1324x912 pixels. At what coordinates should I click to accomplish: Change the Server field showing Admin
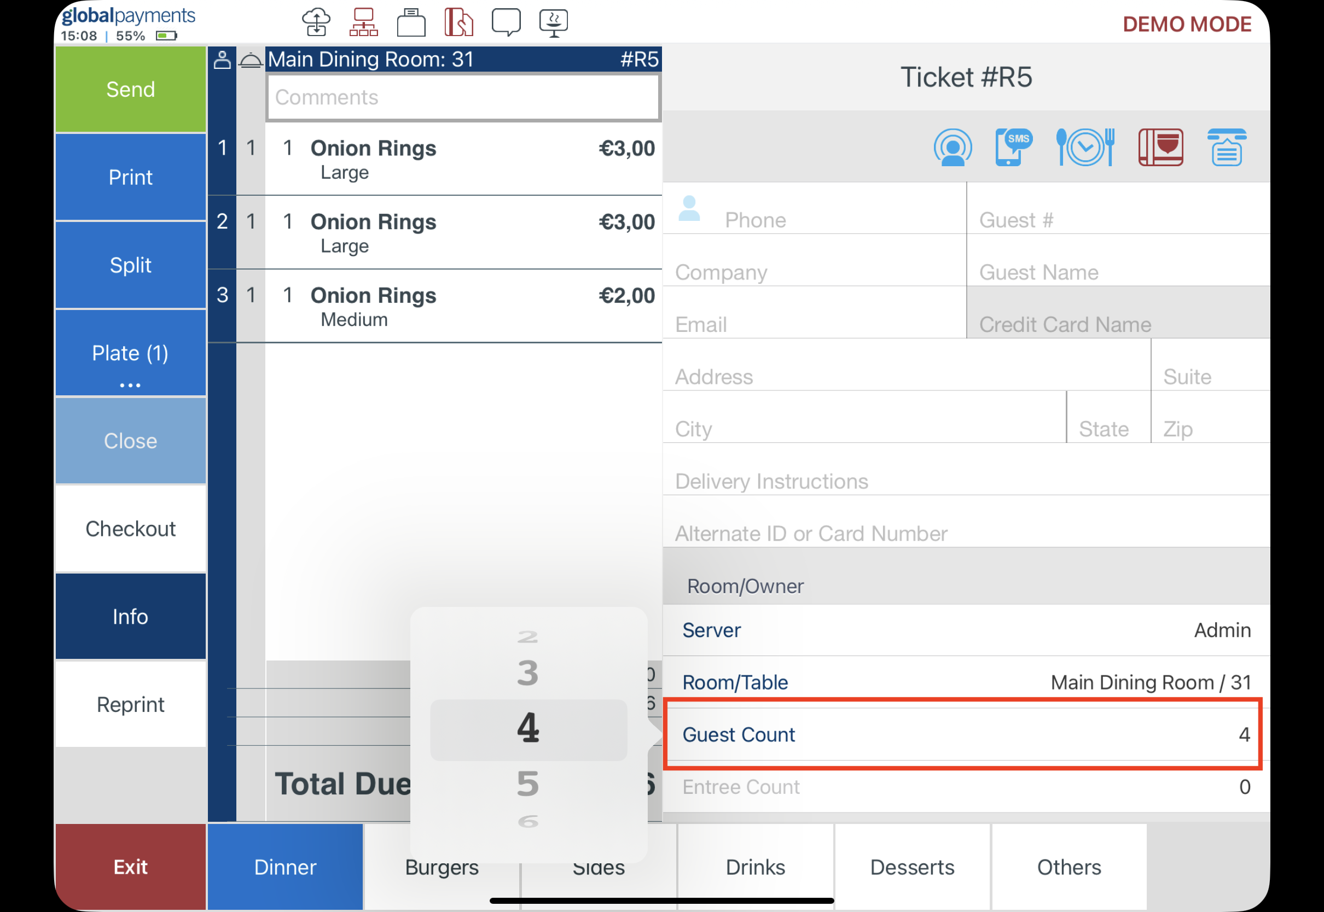coord(965,630)
